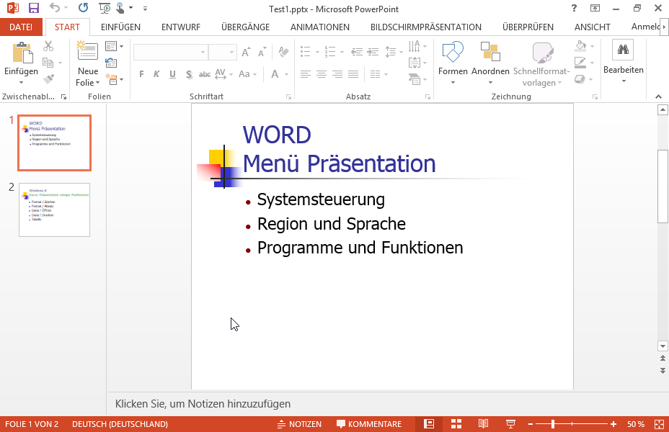Expand numbered list options arrow
The image size is (669, 432).
[x=342, y=53]
